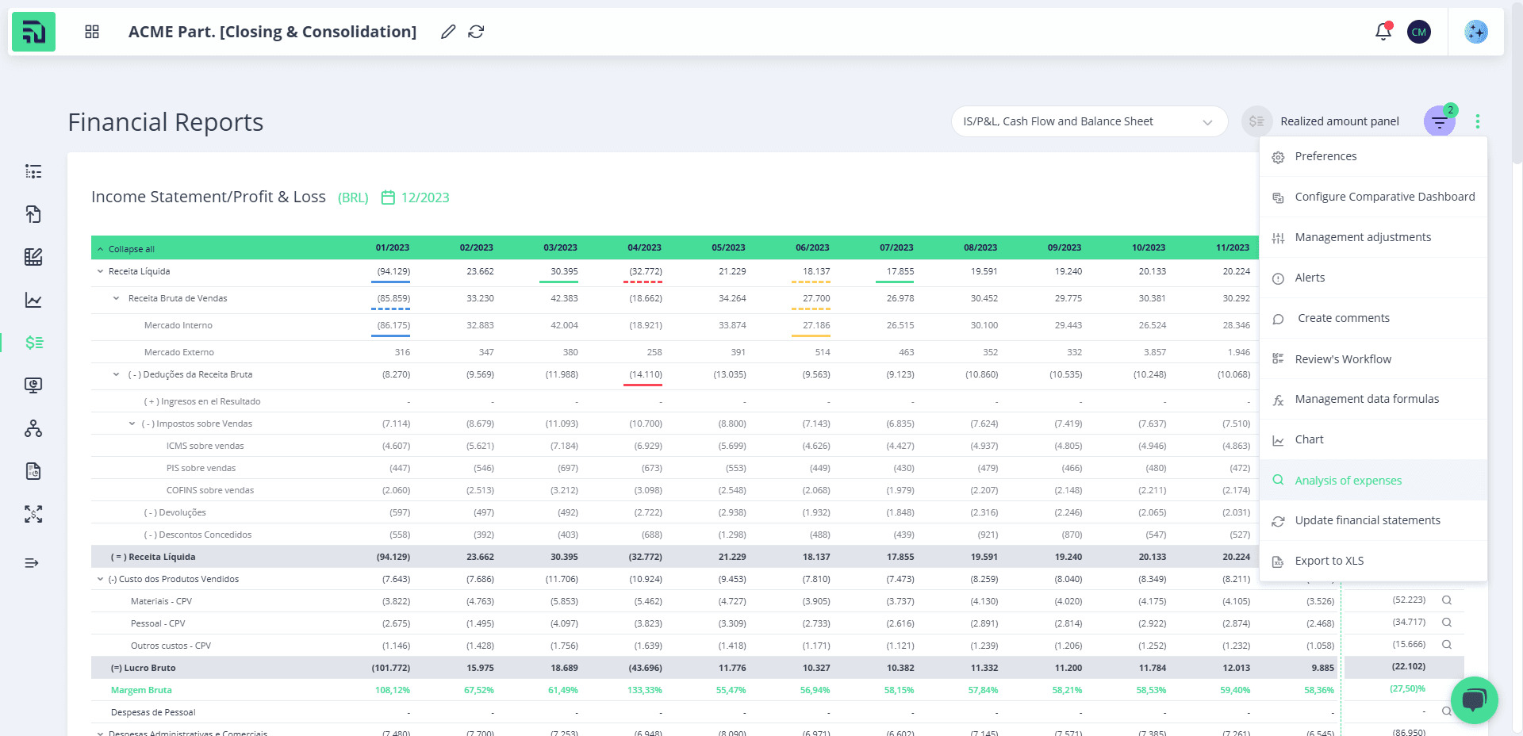The width and height of the screenshot is (1523, 736).
Task: Open magnifier for Materiais - CPV row
Action: tap(1447, 600)
